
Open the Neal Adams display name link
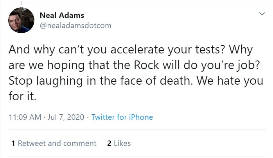click(62, 16)
